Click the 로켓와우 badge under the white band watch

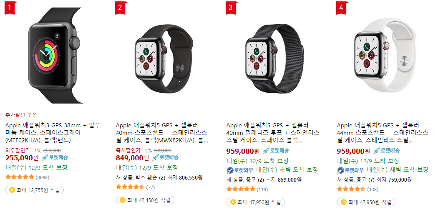coord(350,170)
